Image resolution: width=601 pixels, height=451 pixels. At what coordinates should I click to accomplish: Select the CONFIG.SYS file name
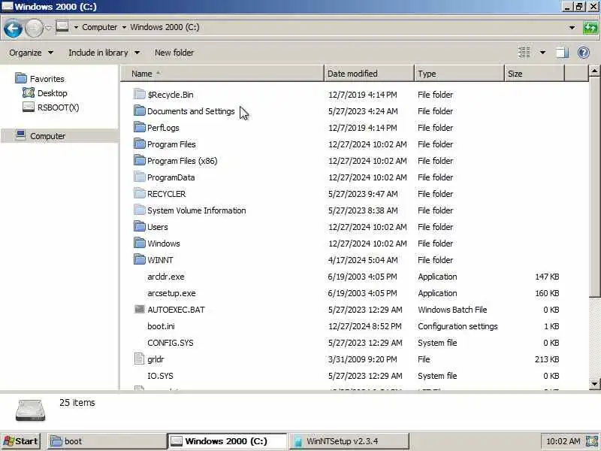(x=171, y=343)
